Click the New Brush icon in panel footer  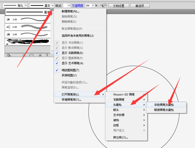click(x=40, y=55)
